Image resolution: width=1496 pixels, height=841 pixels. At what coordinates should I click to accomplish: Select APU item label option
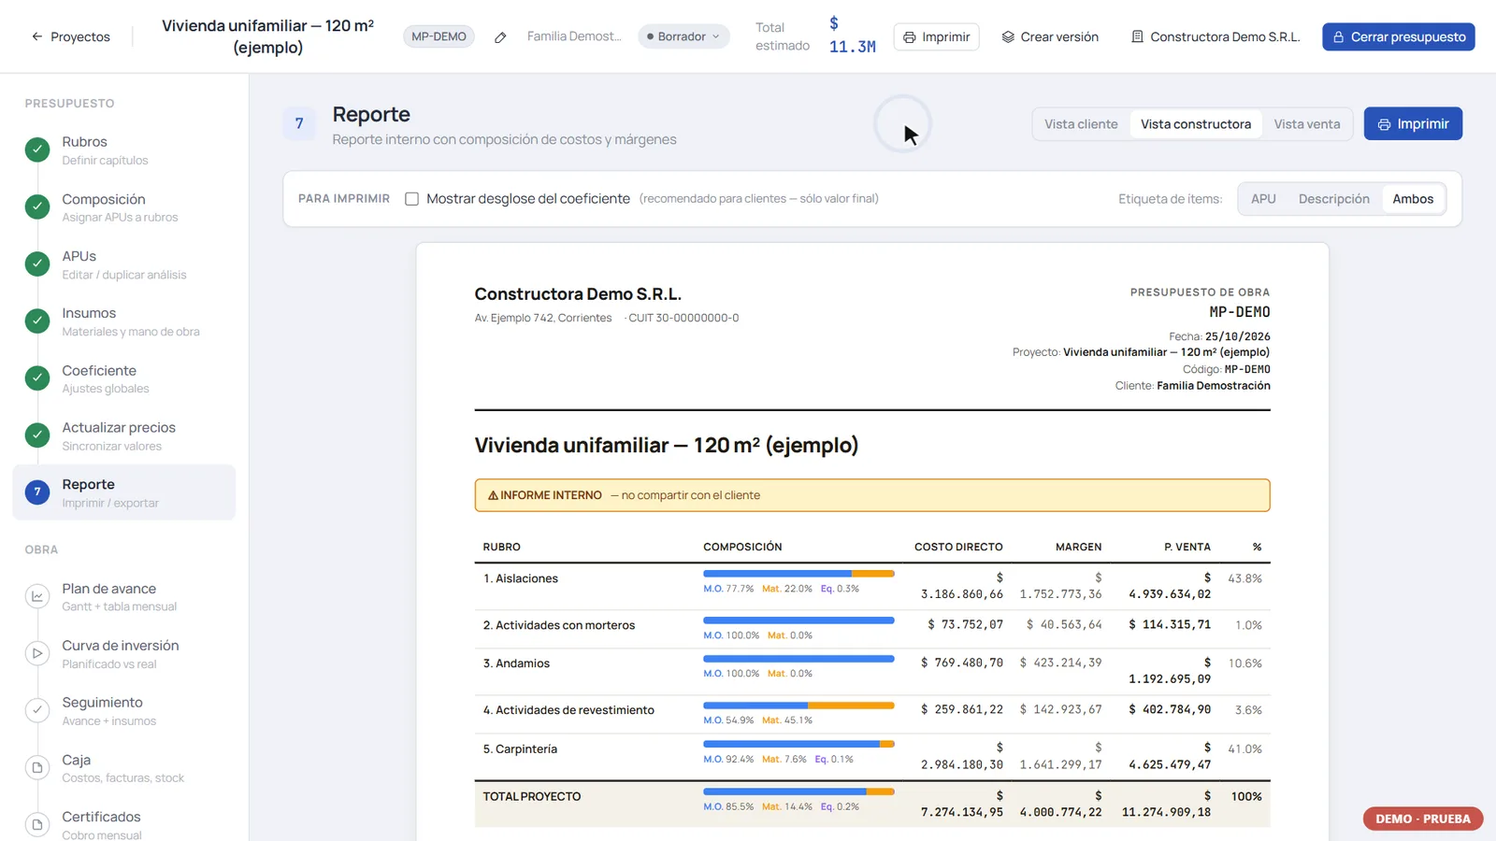[x=1263, y=199]
